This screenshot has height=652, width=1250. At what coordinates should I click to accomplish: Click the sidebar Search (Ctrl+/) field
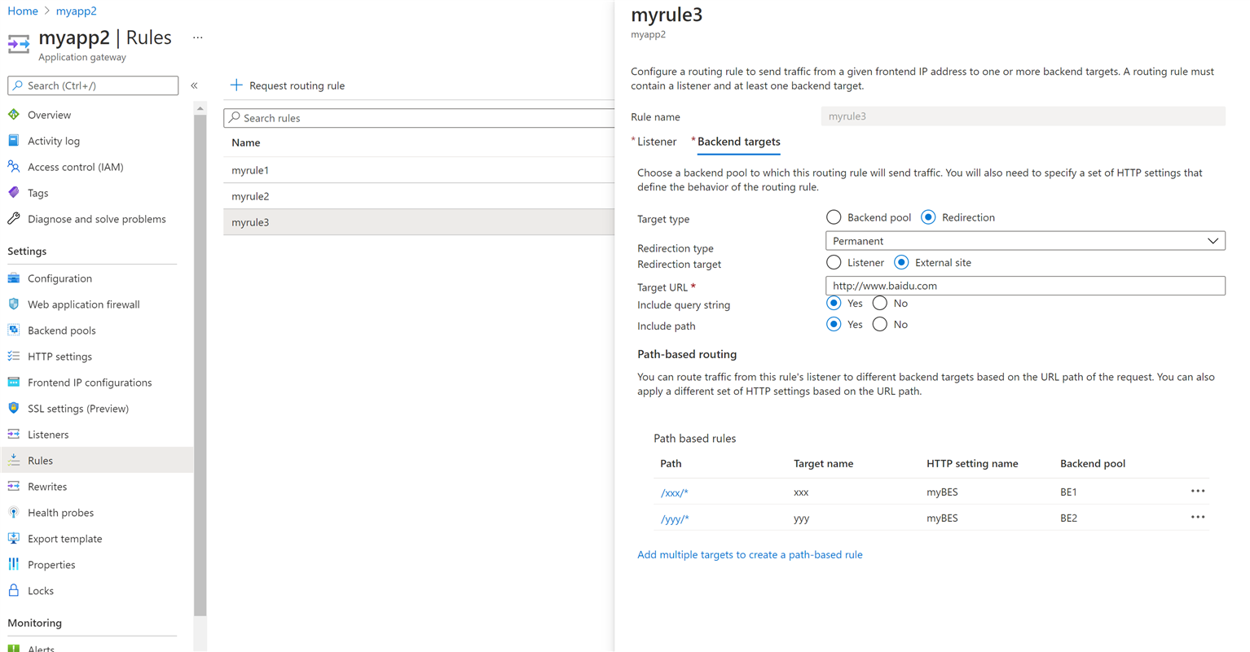click(x=93, y=85)
